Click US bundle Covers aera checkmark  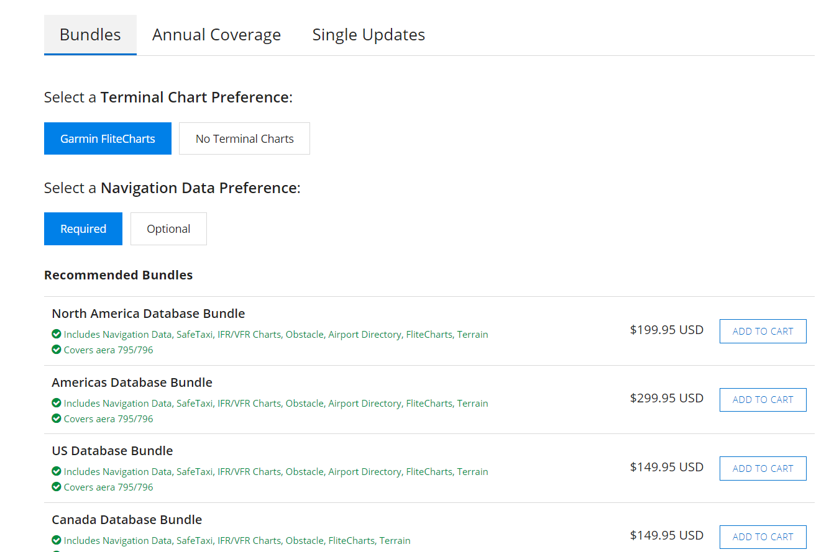57,487
